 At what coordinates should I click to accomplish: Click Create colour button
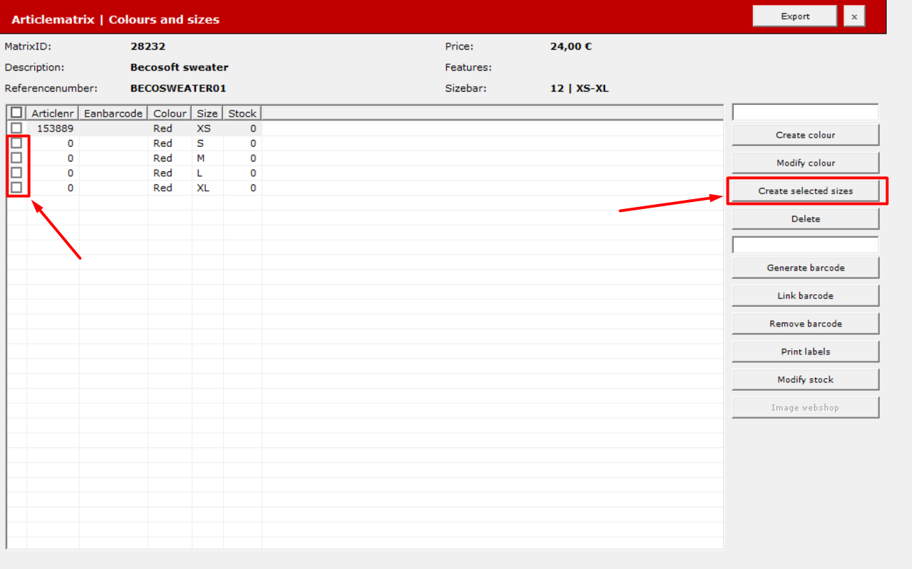(x=806, y=135)
